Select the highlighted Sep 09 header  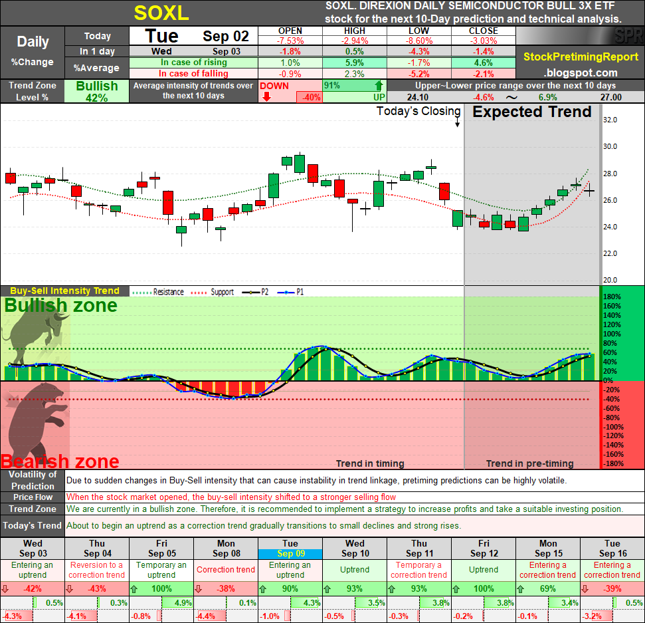pos(290,554)
